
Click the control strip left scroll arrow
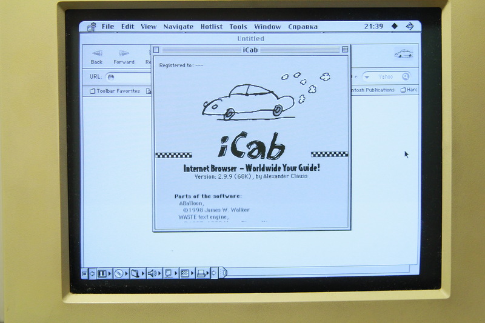click(x=92, y=273)
